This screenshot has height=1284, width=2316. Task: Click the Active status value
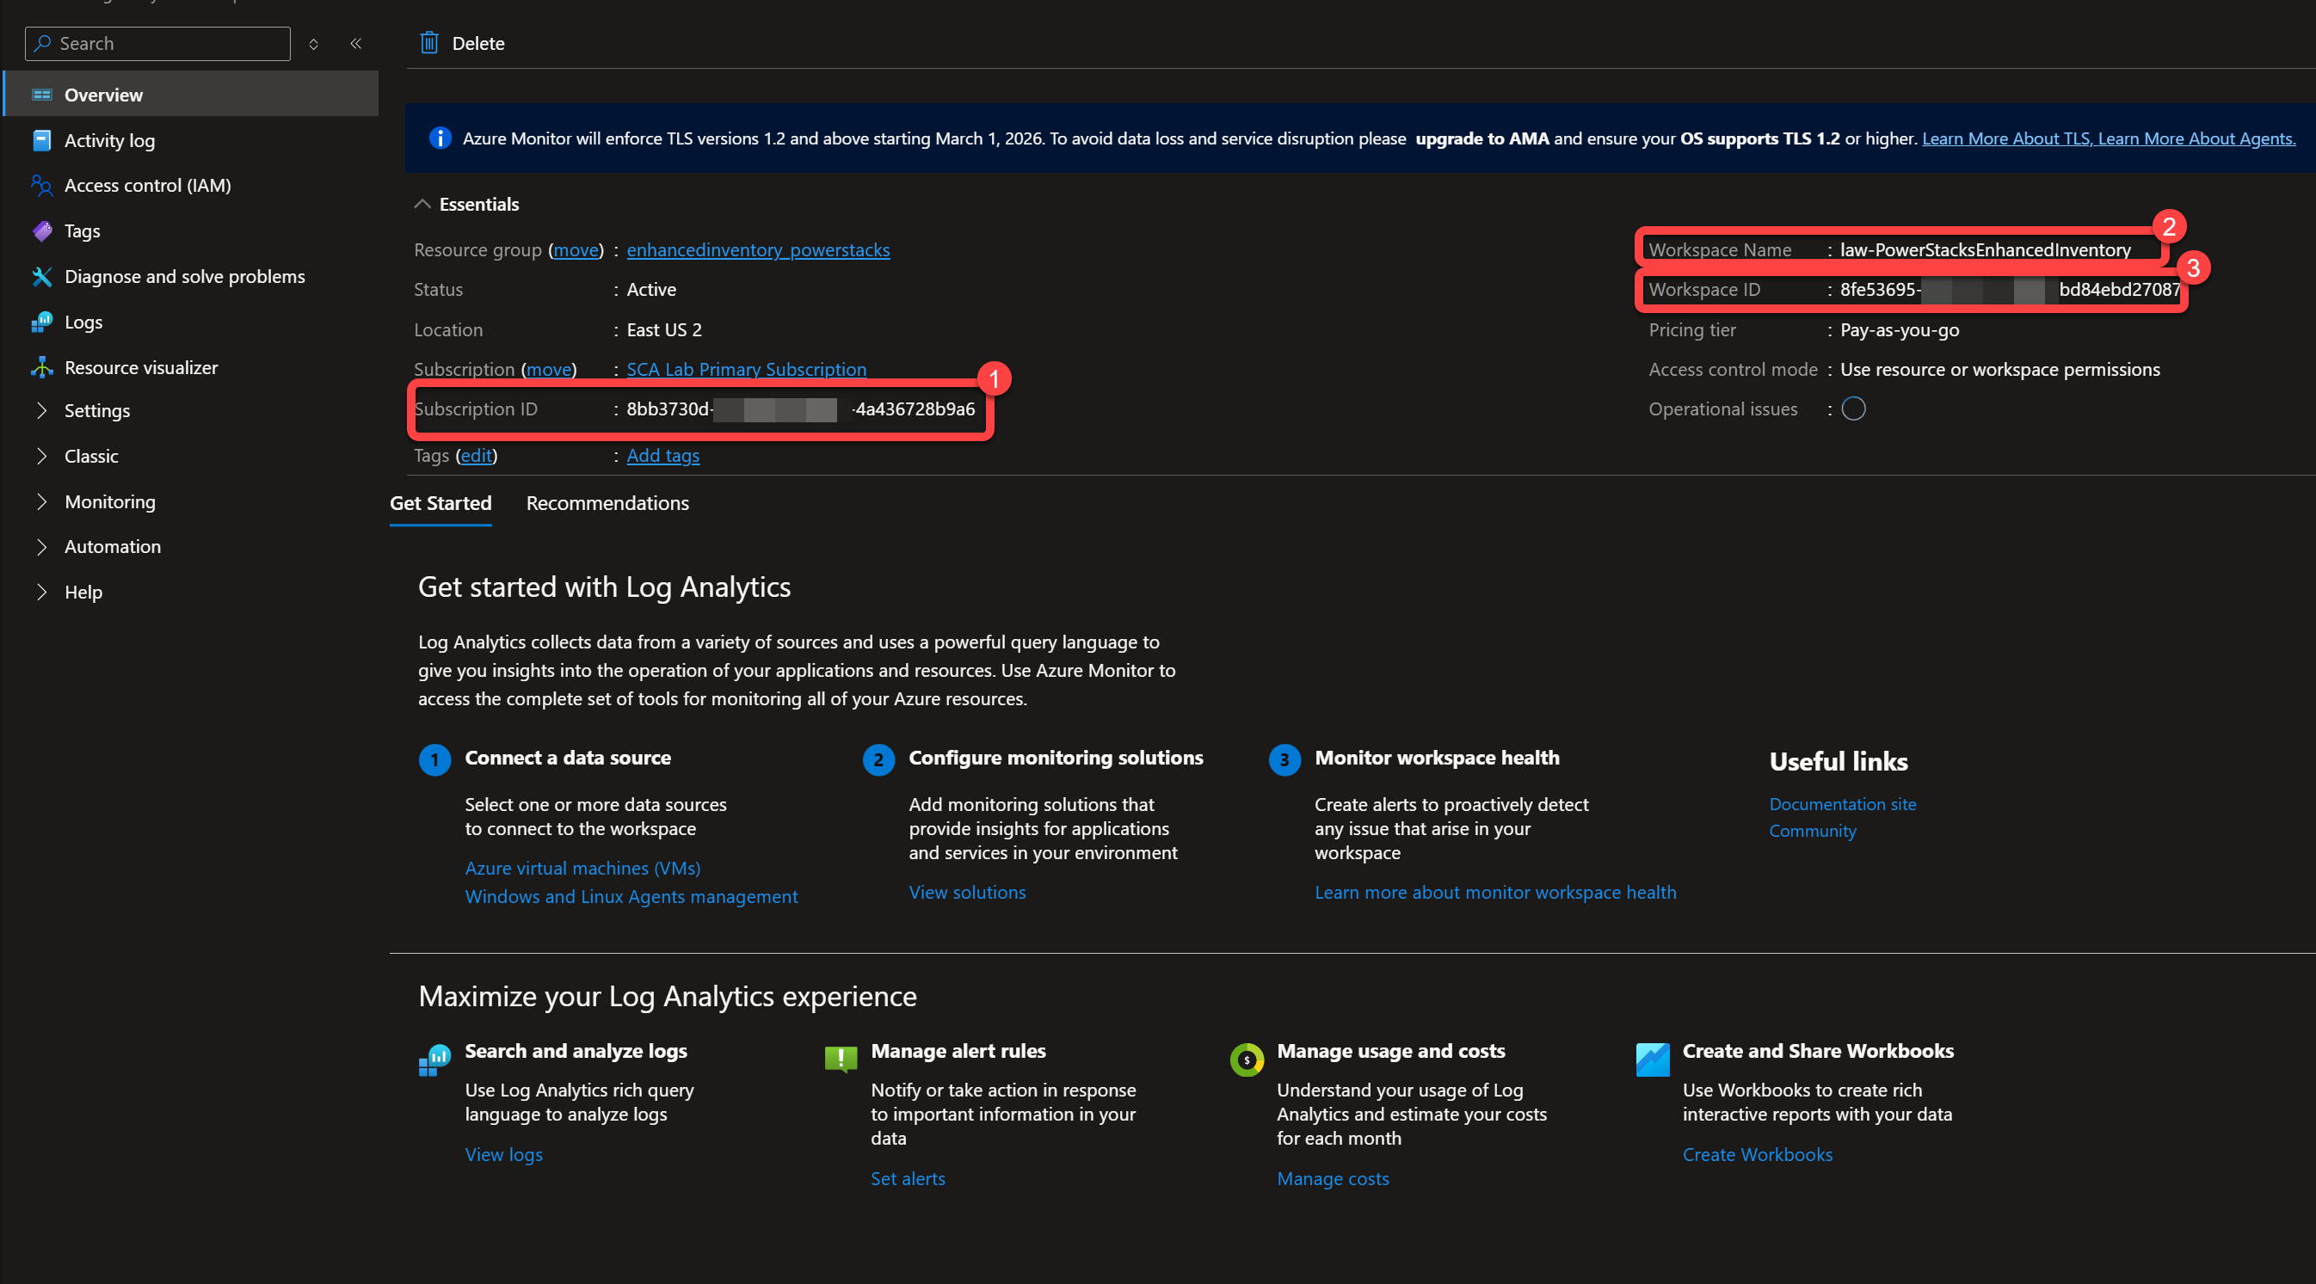651,289
